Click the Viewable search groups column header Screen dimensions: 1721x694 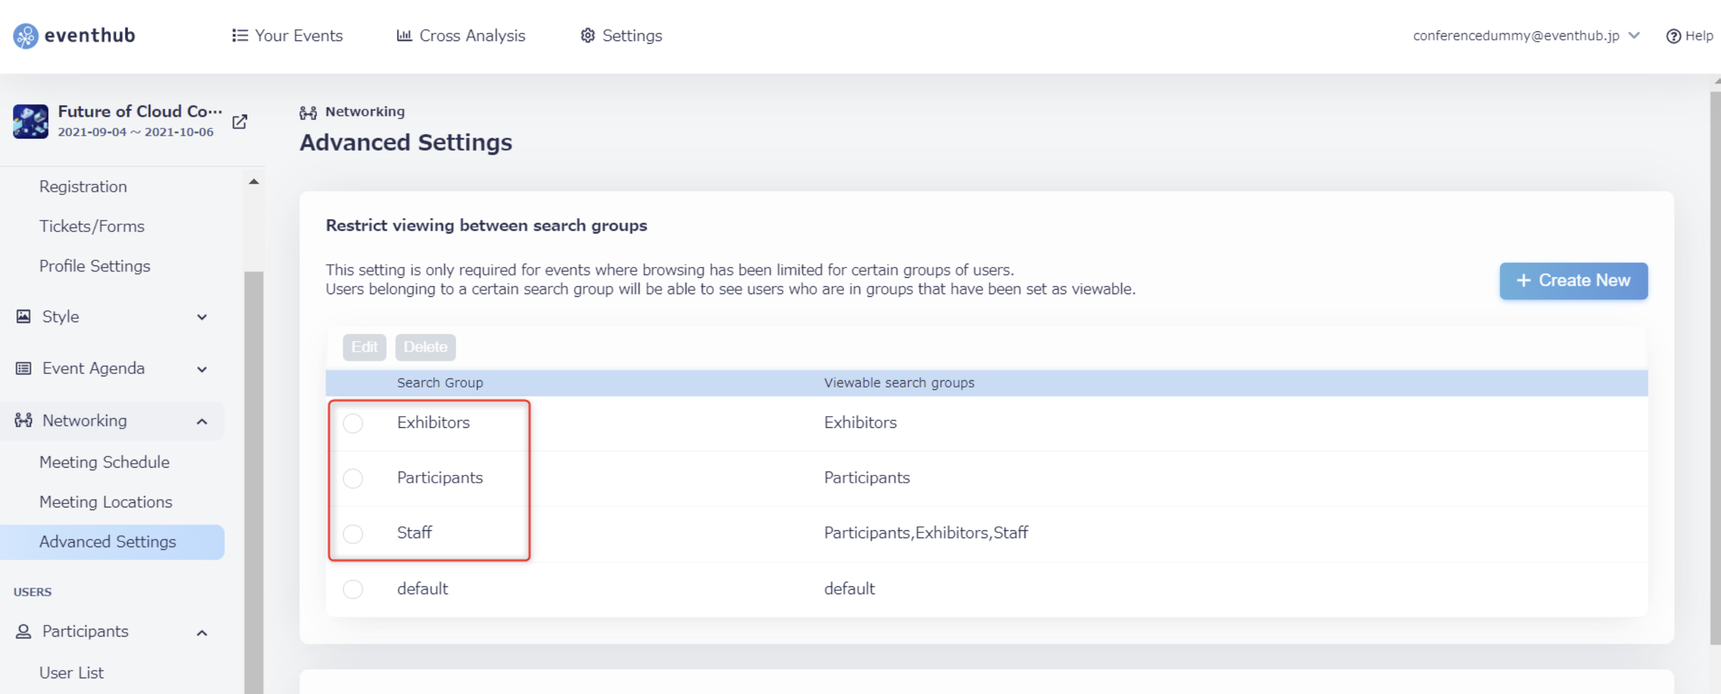tap(898, 383)
